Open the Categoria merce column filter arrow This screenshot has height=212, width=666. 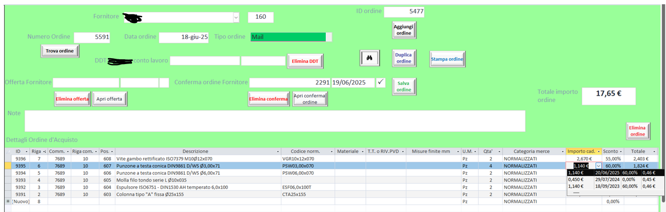tap(562, 152)
